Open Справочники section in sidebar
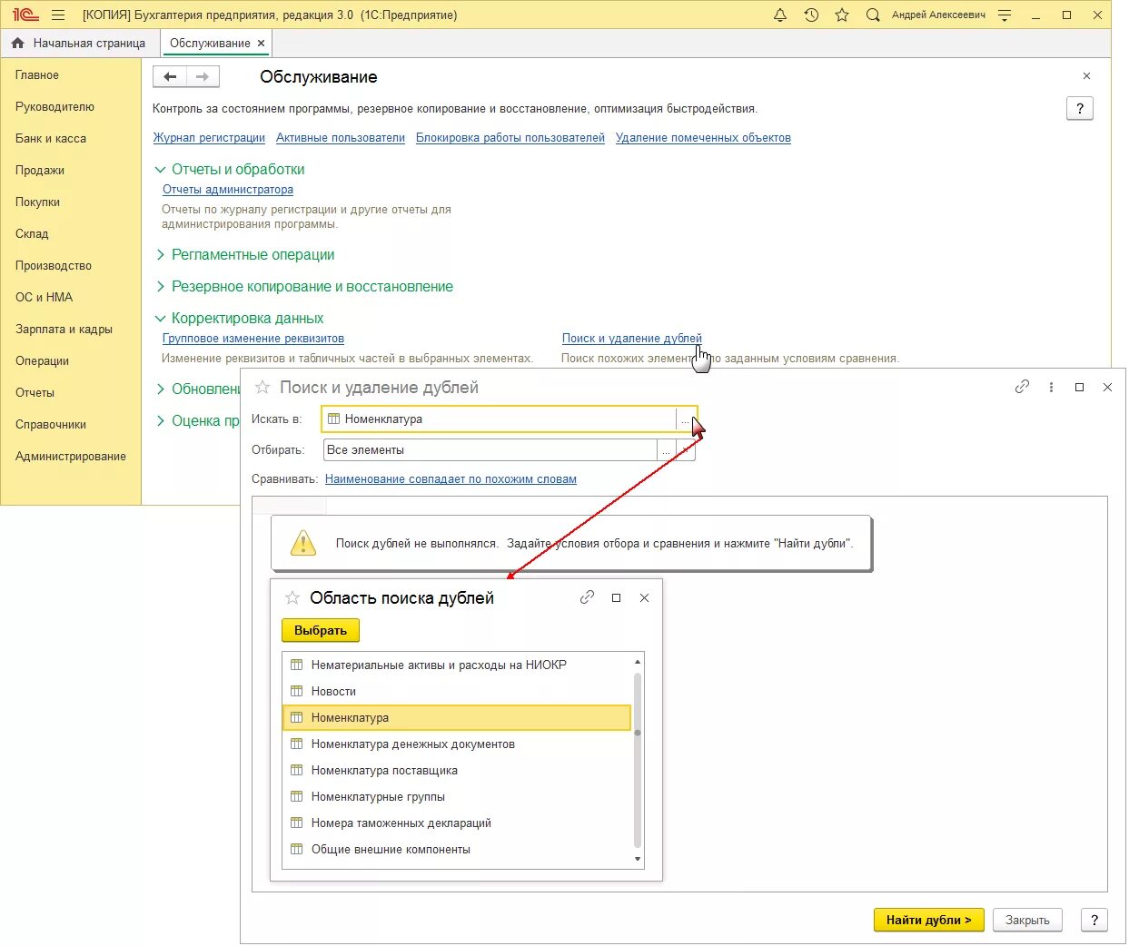Screen dimensions: 1129x946 pos(51,425)
